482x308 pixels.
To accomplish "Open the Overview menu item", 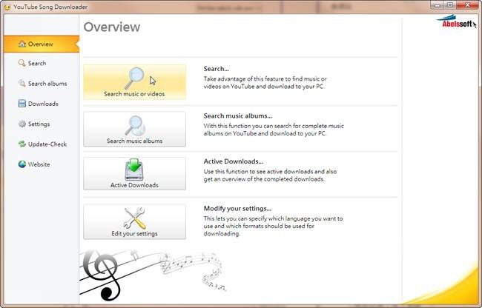I will (x=42, y=44).
